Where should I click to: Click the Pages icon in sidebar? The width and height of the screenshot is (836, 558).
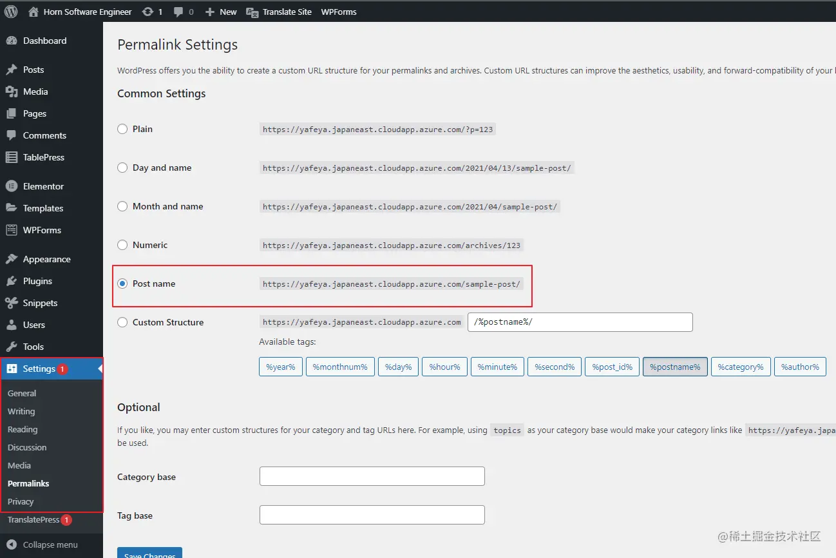tap(12, 113)
